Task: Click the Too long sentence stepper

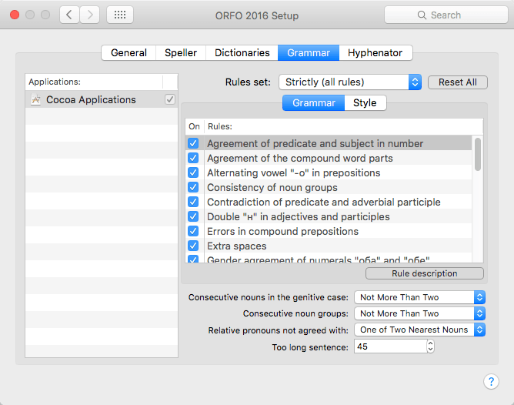Action: pyautogui.click(x=430, y=346)
